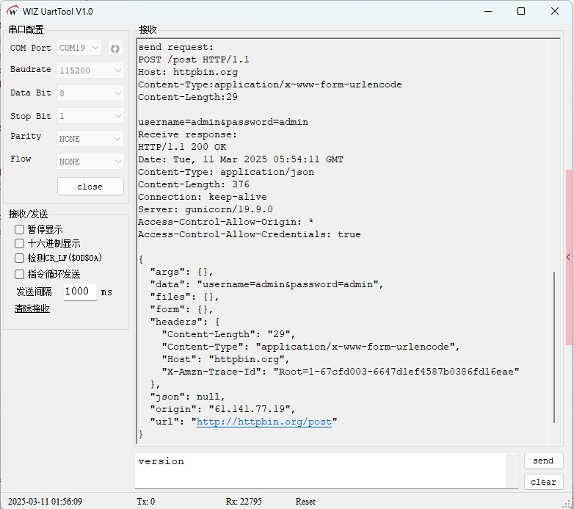Expand the Parity dropdown
This screenshot has width=574, height=509.
point(90,139)
